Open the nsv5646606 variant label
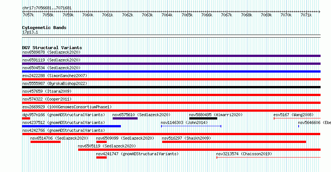The width and height of the screenshot is (331, 172). (314, 122)
